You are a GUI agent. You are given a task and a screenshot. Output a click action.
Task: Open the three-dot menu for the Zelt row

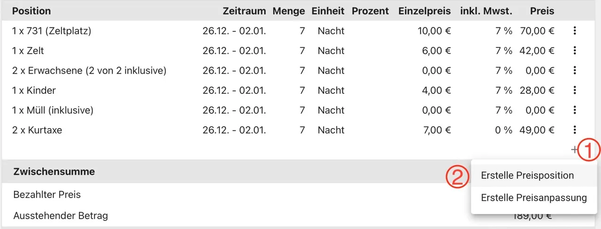click(575, 51)
